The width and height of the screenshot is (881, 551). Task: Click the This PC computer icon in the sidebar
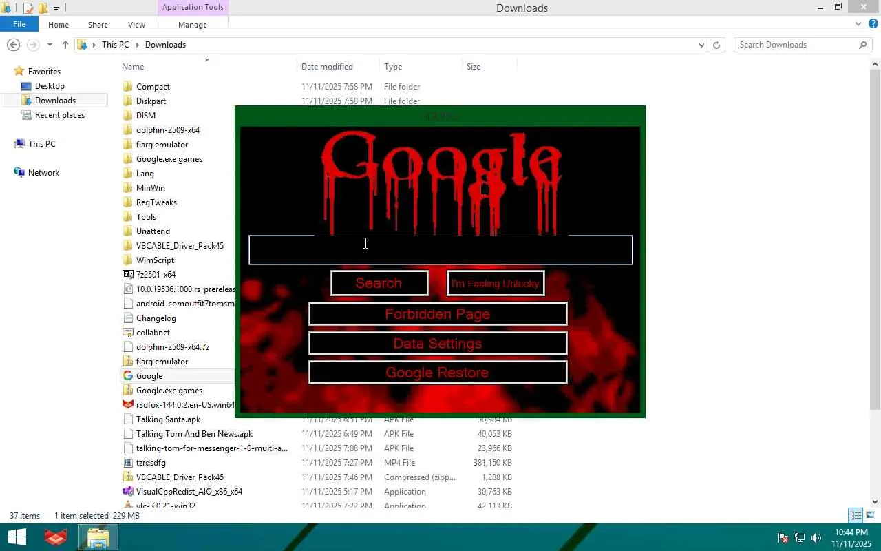(x=19, y=144)
